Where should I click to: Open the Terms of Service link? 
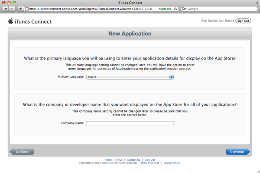tap(149, 163)
